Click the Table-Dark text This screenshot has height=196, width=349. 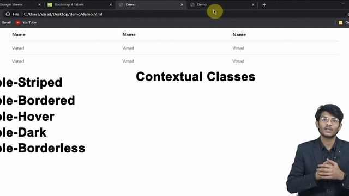click(x=23, y=133)
